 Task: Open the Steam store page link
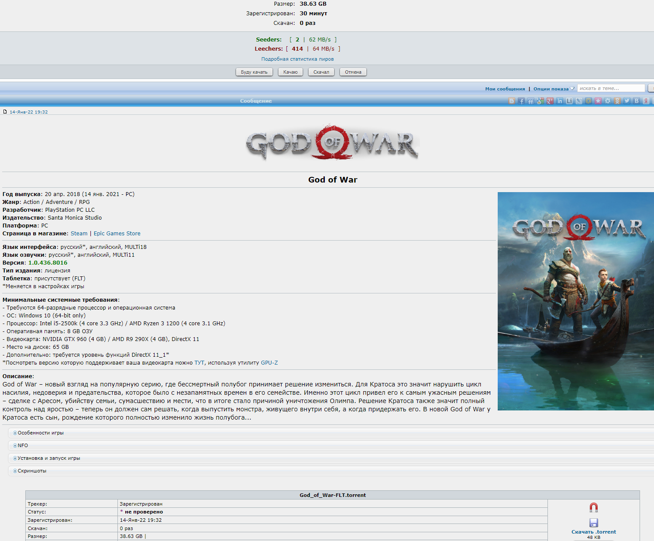[x=79, y=234]
